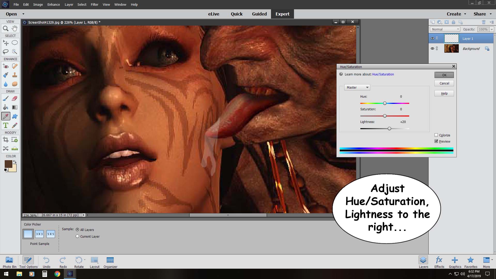Screen dimensions: 496x279
Task: Create a new layer in Layers panel
Action: (x=432, y=22)
